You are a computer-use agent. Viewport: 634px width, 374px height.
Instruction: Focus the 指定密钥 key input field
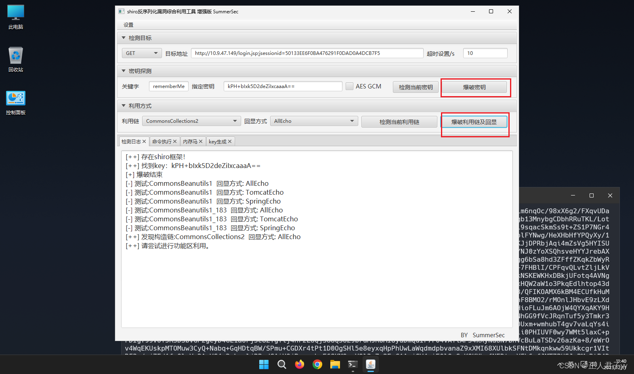click(283, 86)
